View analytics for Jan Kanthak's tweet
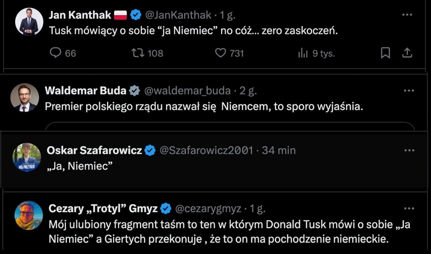The height and width of the screenshot is (254, 431). [x=303, y=53]
